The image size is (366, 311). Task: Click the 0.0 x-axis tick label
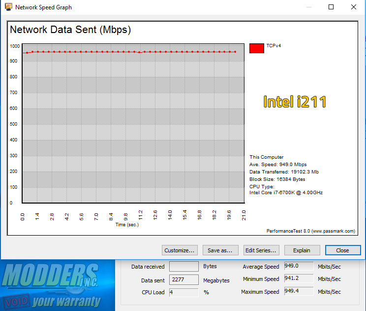[22, 217]
